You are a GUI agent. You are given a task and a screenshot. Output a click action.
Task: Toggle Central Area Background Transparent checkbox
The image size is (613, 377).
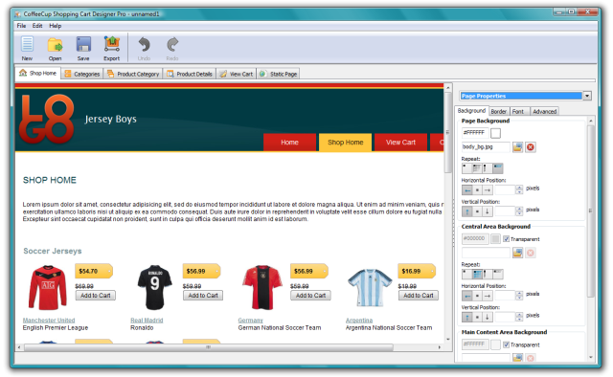(x=506, y=239)
